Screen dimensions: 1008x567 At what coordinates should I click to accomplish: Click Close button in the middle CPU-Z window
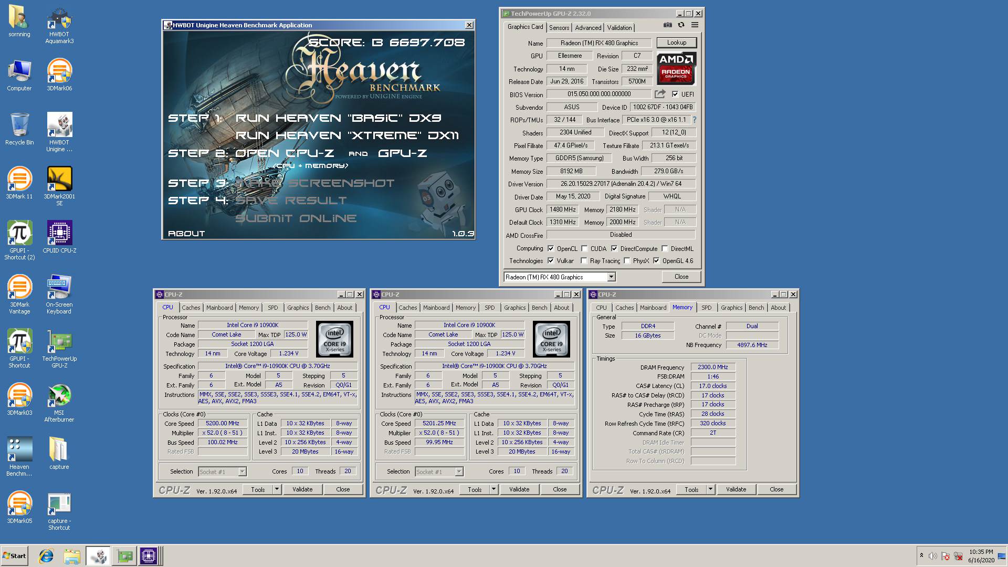click(560, 489)
